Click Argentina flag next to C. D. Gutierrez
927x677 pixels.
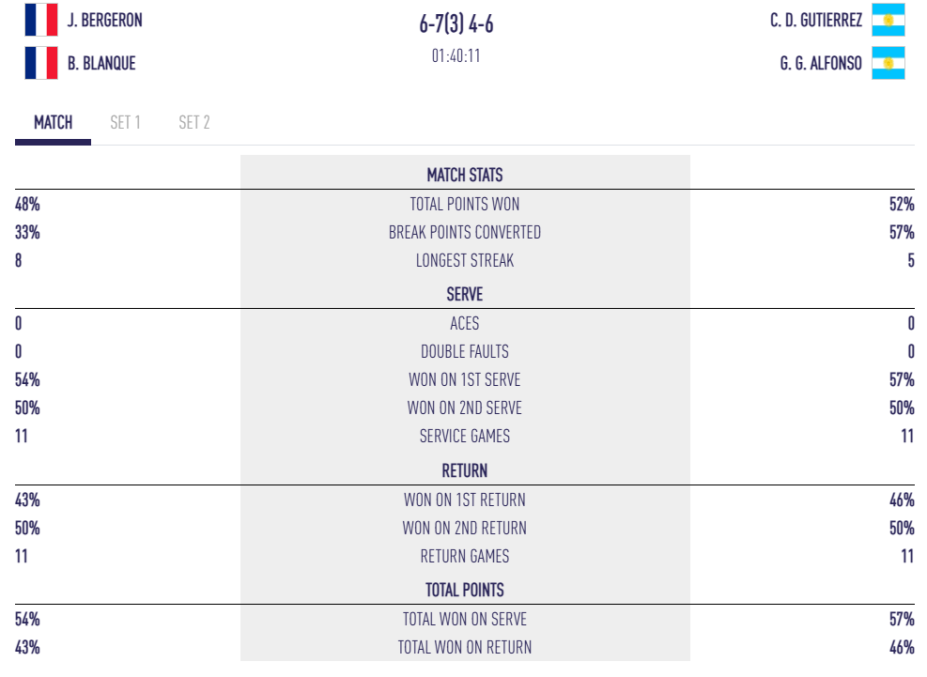tap(888, 20)
